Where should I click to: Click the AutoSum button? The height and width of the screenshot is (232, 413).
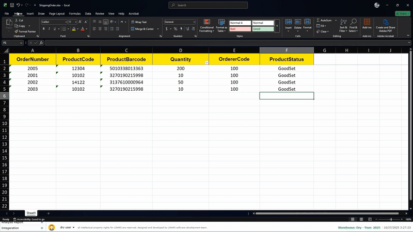click(324, 20)
